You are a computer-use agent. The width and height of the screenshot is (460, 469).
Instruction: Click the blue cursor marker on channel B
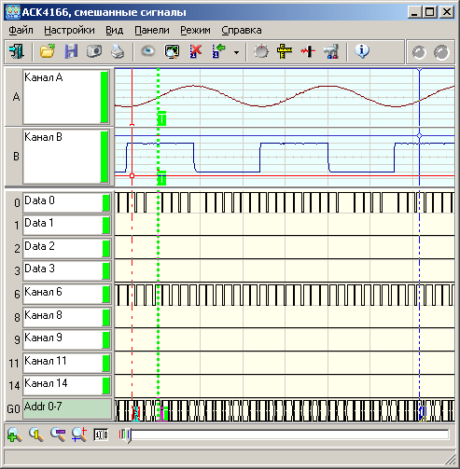[x=419, y=136]
